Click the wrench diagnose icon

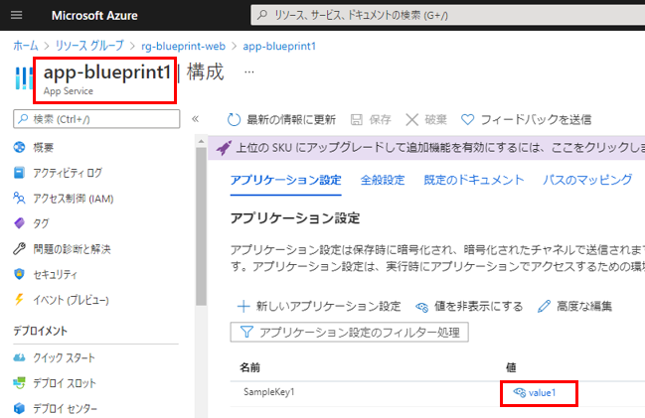19,248
